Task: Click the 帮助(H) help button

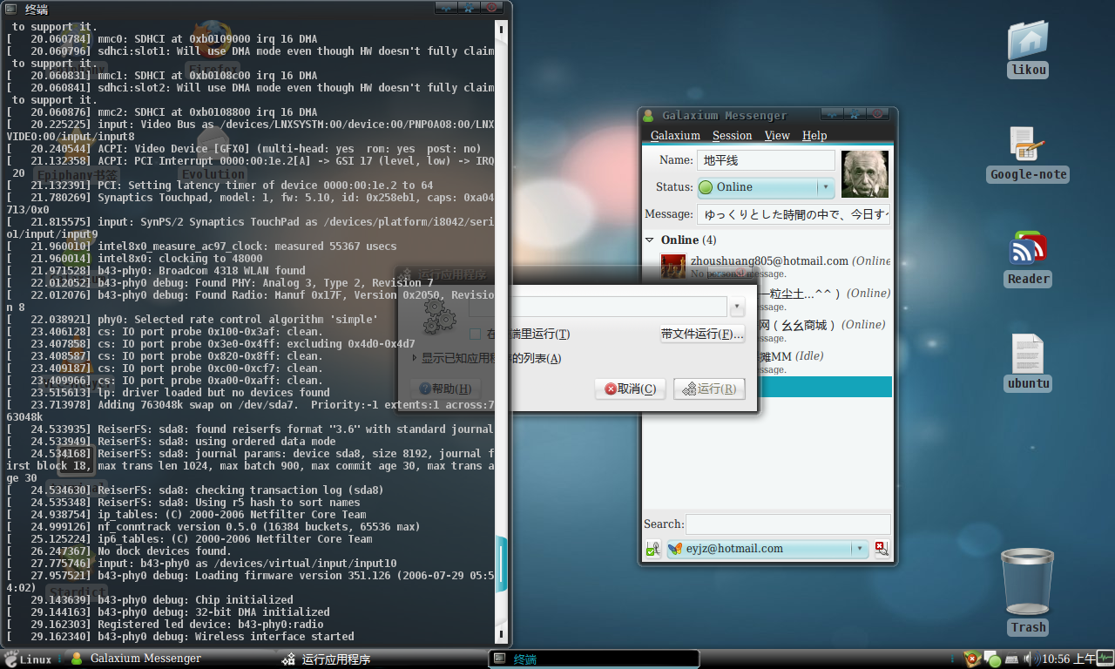Action: point(445,389)
